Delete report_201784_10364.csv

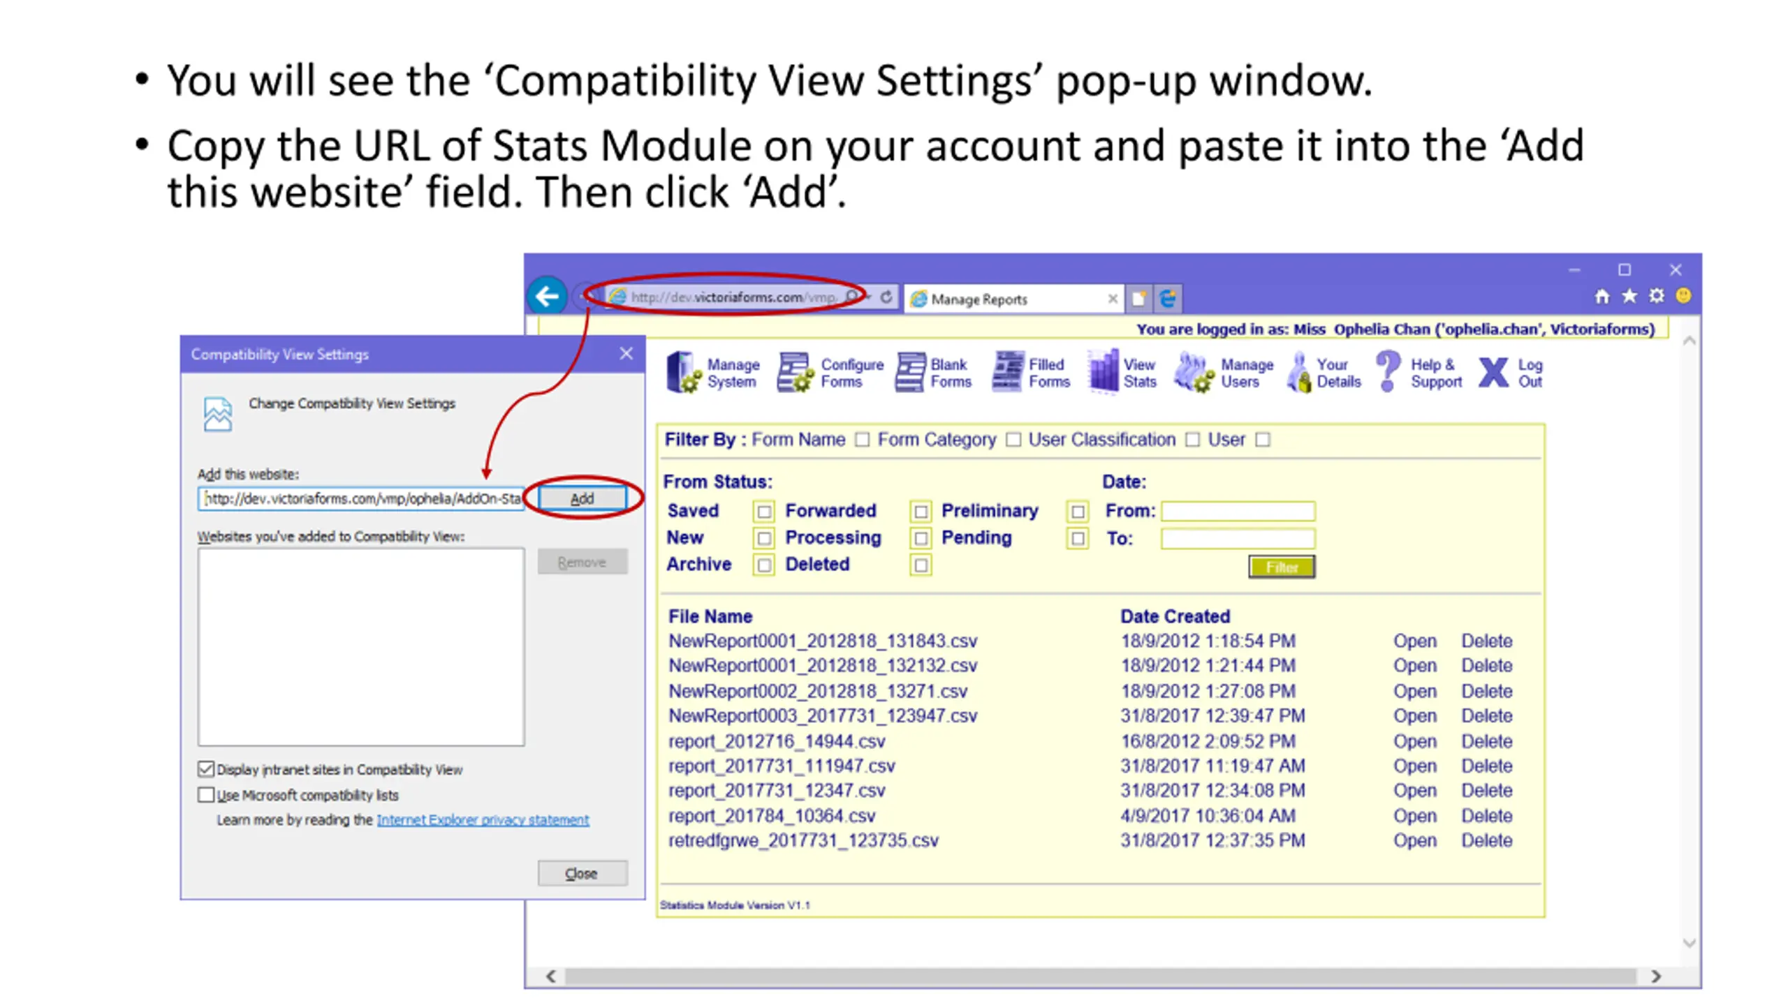[x=1486, y=816]
